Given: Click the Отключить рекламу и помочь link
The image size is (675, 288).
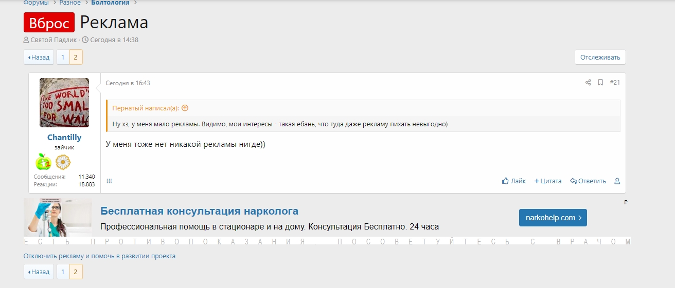Looking at the screenshot, I should point(99,256).
